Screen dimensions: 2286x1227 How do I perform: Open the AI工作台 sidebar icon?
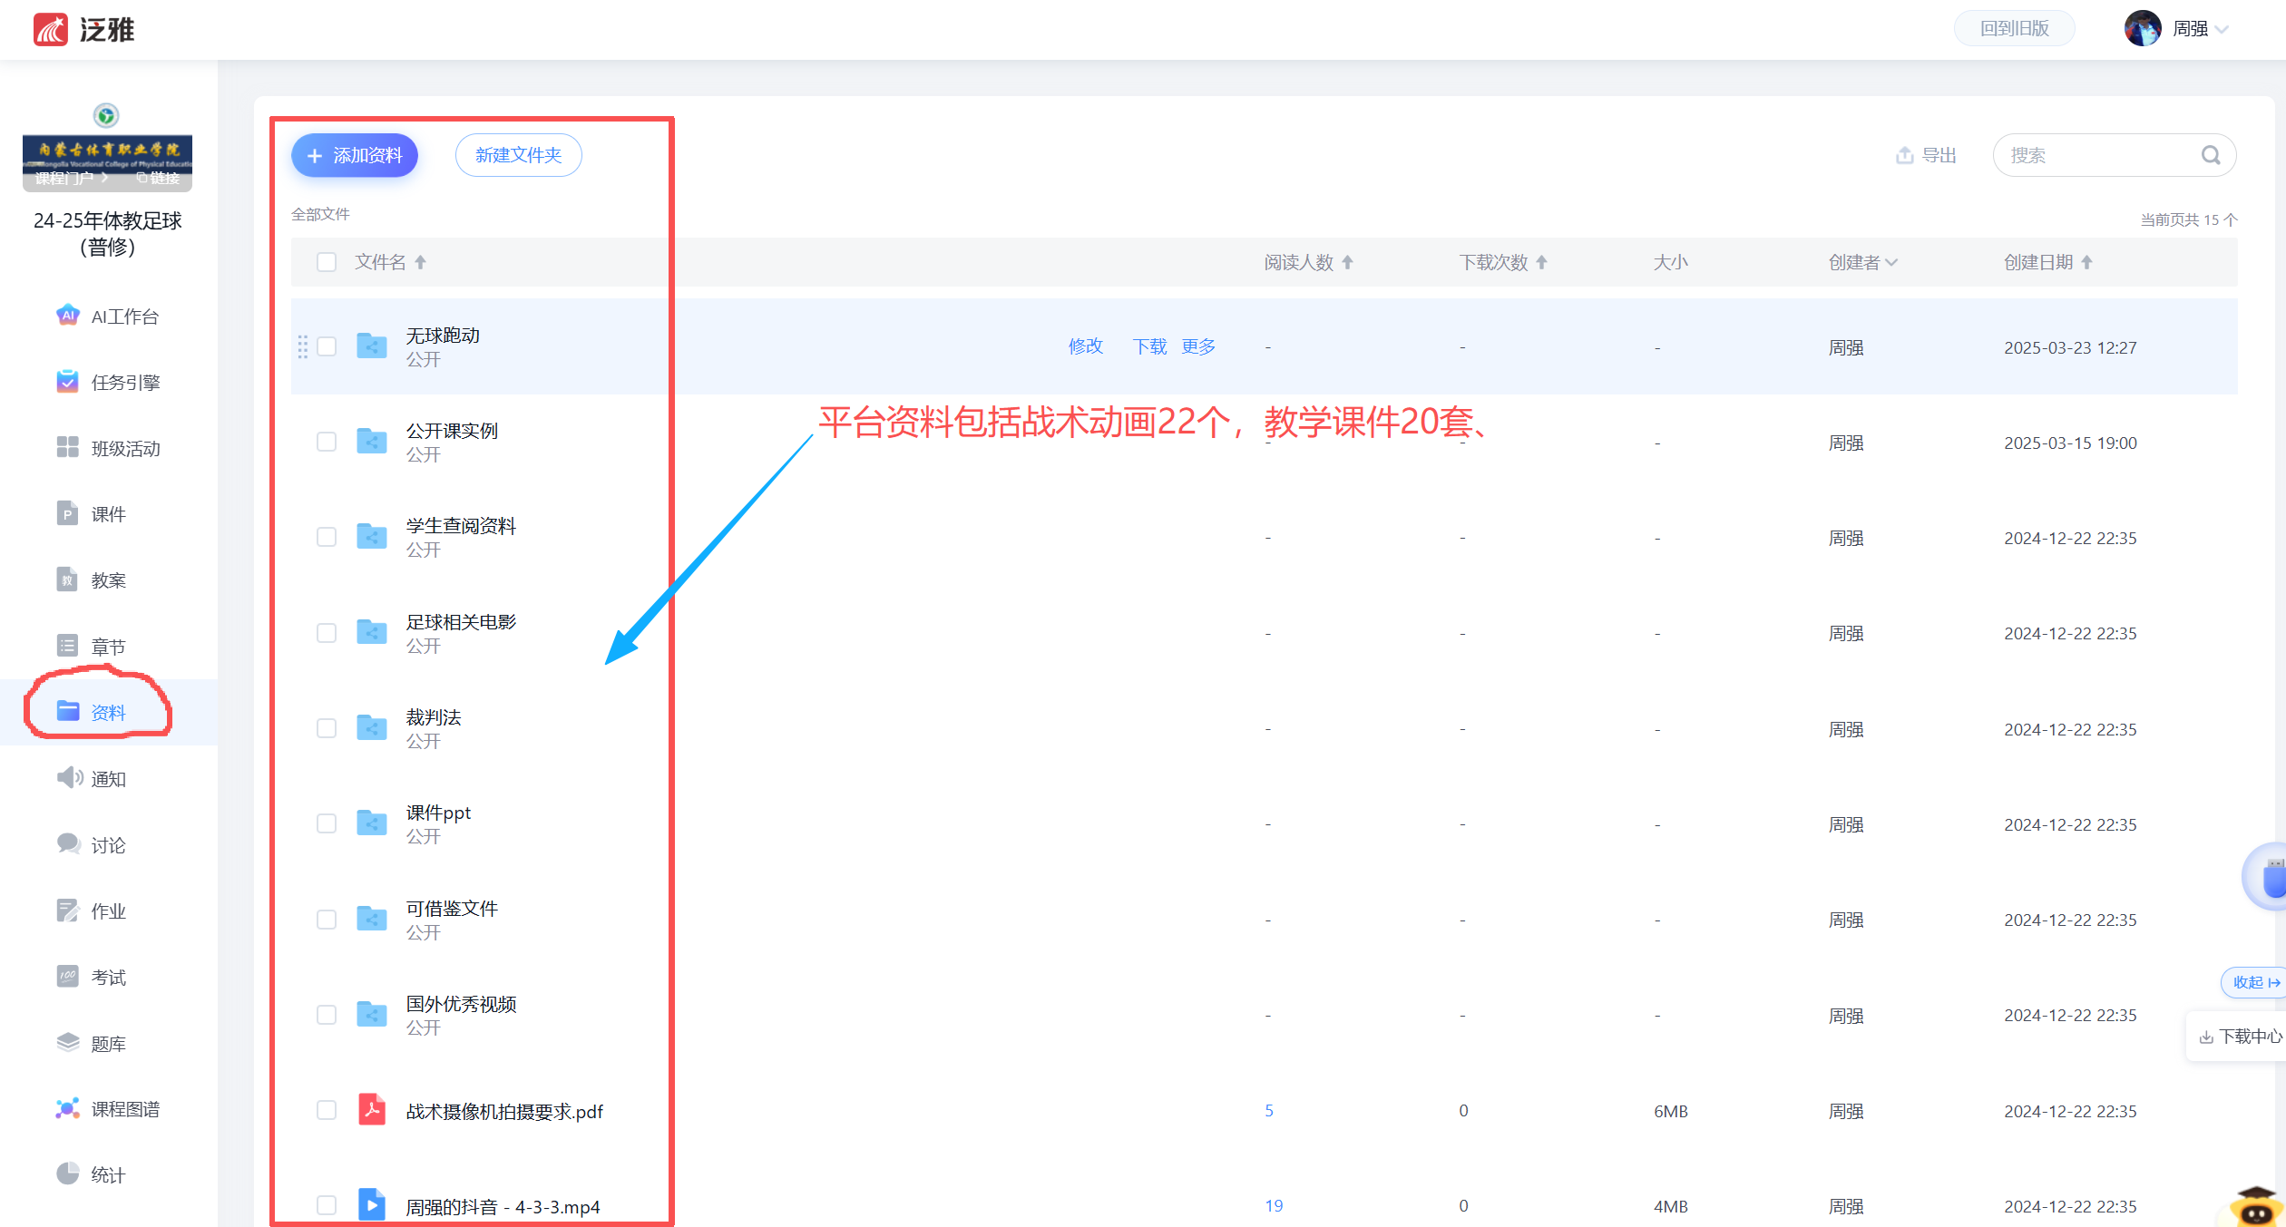(x=67, y=316)
